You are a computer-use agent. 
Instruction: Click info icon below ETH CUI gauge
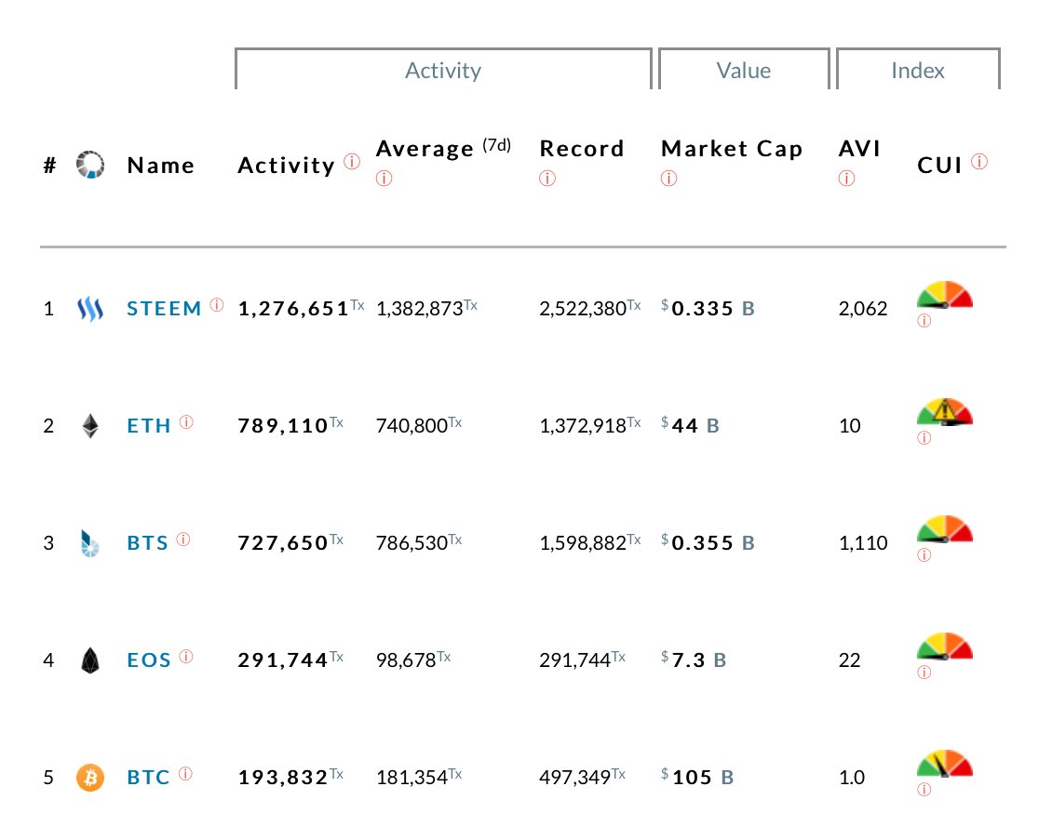pyautogui.click(x=924, y=438)
